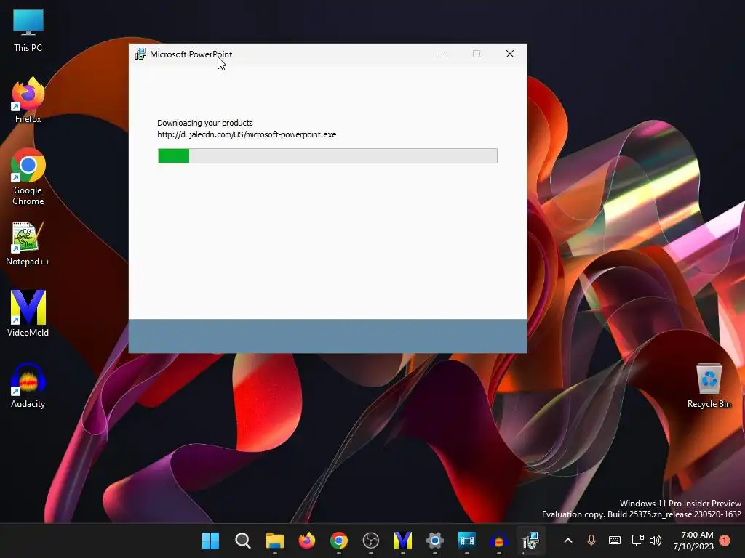
Task: Close the Microsoft PowerPoint installer window
Action: point(510,54)
